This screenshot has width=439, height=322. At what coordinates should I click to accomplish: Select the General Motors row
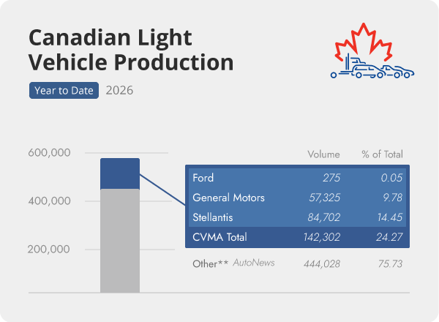click(297, 198)
